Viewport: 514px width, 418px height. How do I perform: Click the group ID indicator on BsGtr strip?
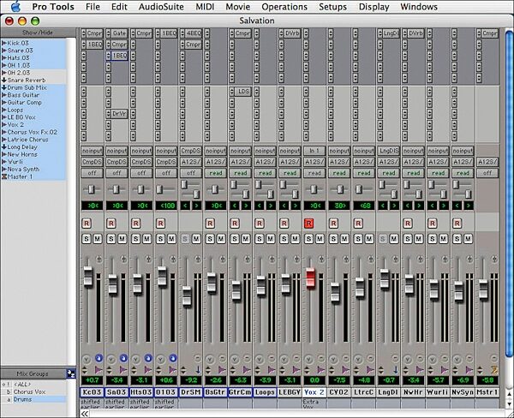(x=222, y=359)
